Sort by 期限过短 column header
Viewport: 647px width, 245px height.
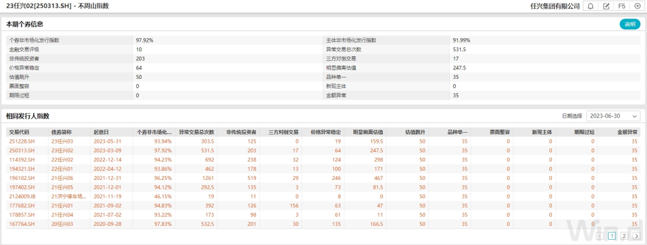tap(584, 132)
